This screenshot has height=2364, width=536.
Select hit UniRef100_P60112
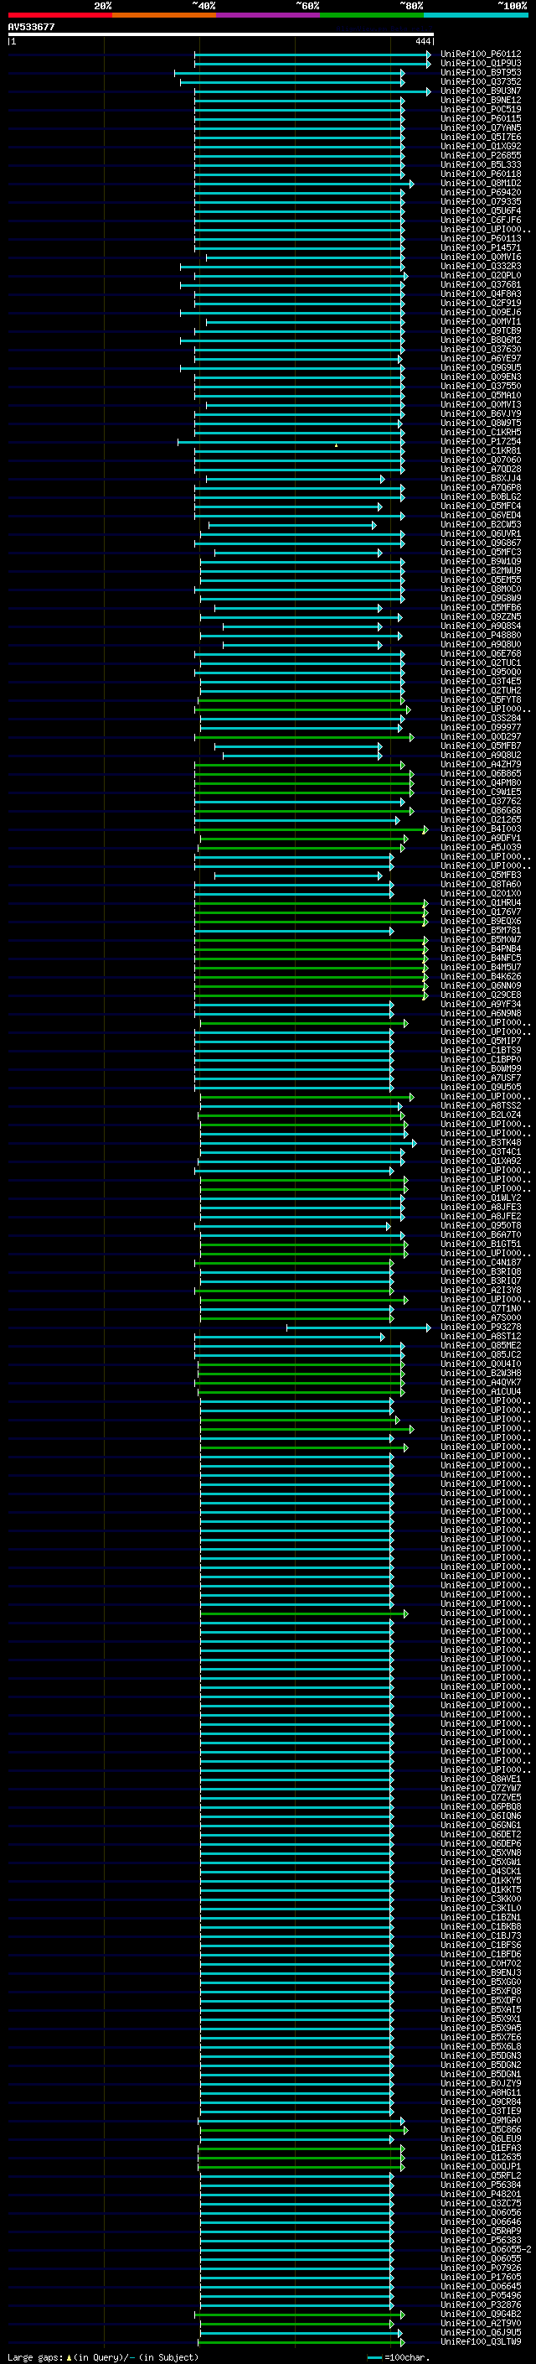(x=481, y=55)
